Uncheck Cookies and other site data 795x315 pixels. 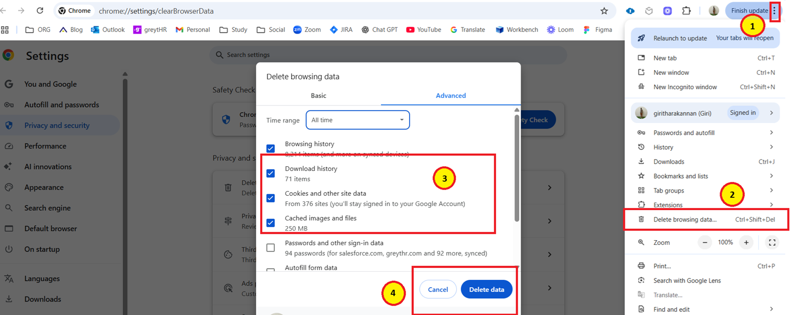coord(271,198)
